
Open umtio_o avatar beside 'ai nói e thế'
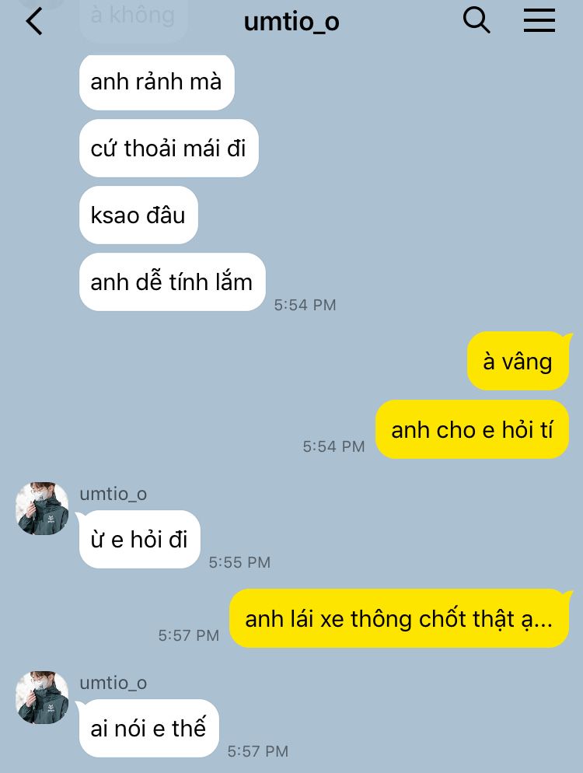coord(43,697)
